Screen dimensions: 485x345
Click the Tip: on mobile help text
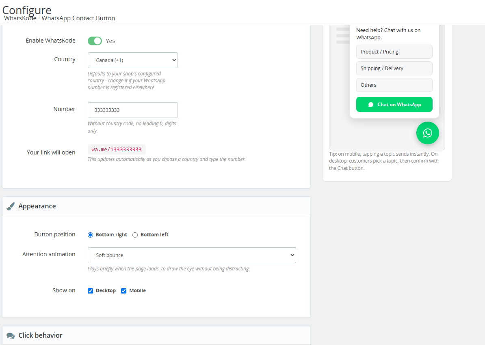click(x=384, y=161)
